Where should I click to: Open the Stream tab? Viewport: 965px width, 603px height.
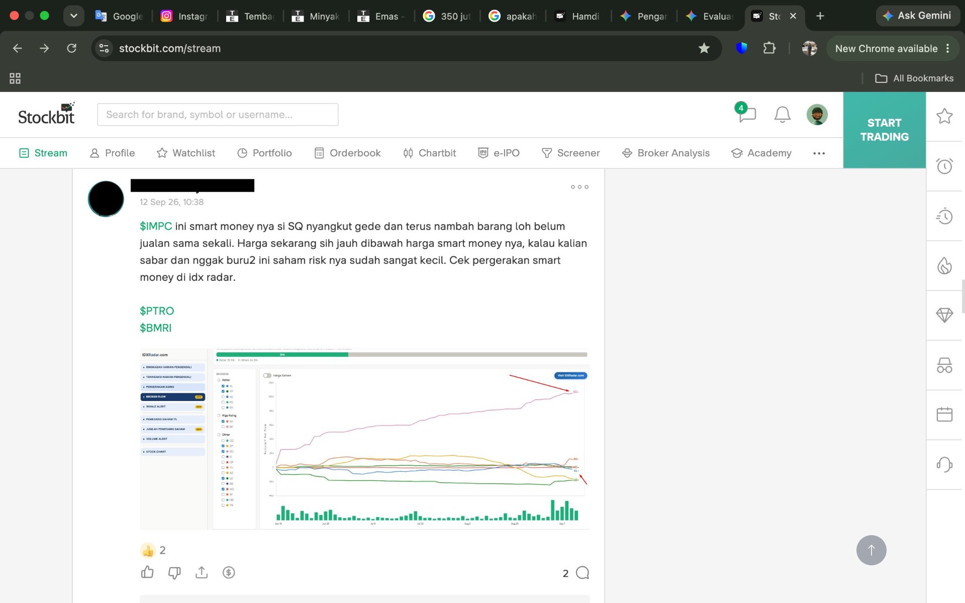43,153
